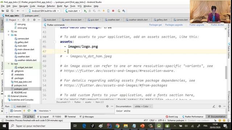Click Edge icon in Windows taskbar
Viewport: 232px width, 130px height.
click(84, 126)
